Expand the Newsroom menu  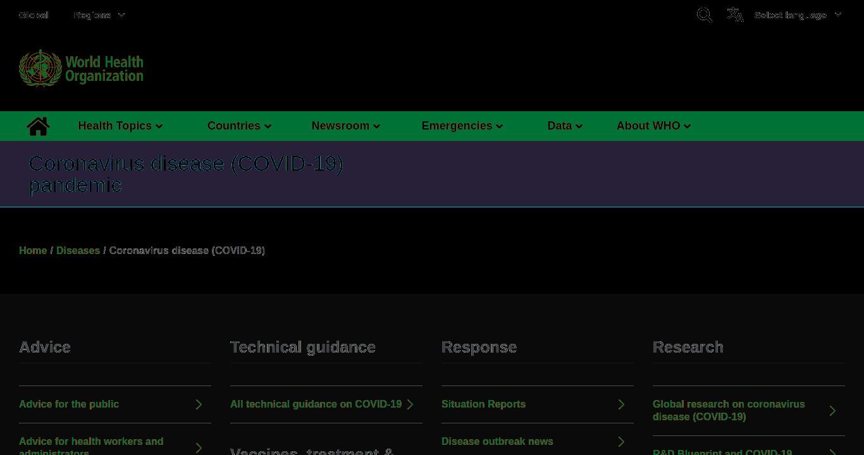[x=346, y=126]
